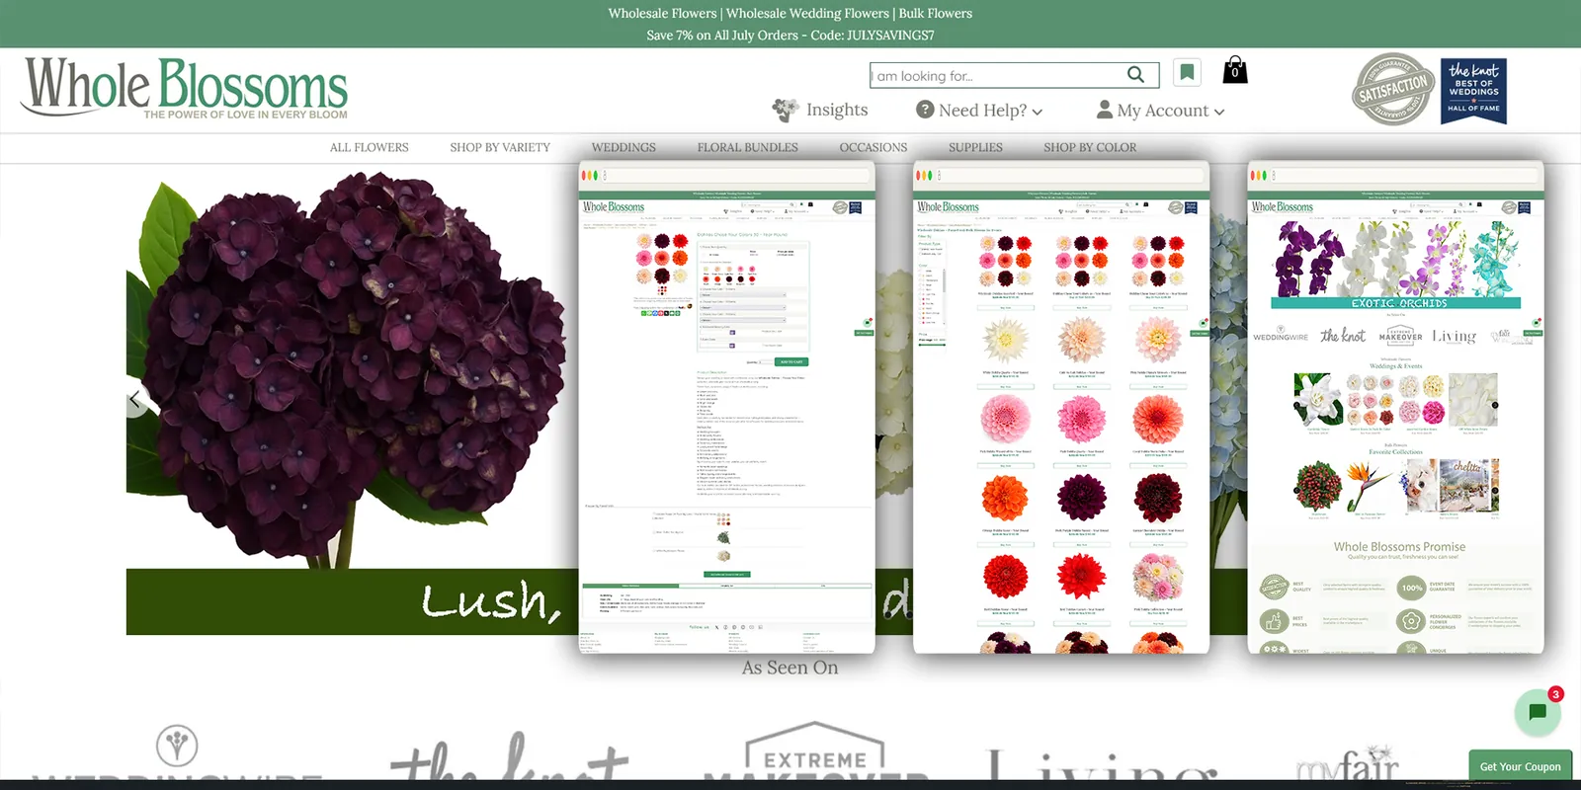Click The Knot Best of Weddings badge
Viewport: 1581px width, 790px height.
[x=1473, y=91]
